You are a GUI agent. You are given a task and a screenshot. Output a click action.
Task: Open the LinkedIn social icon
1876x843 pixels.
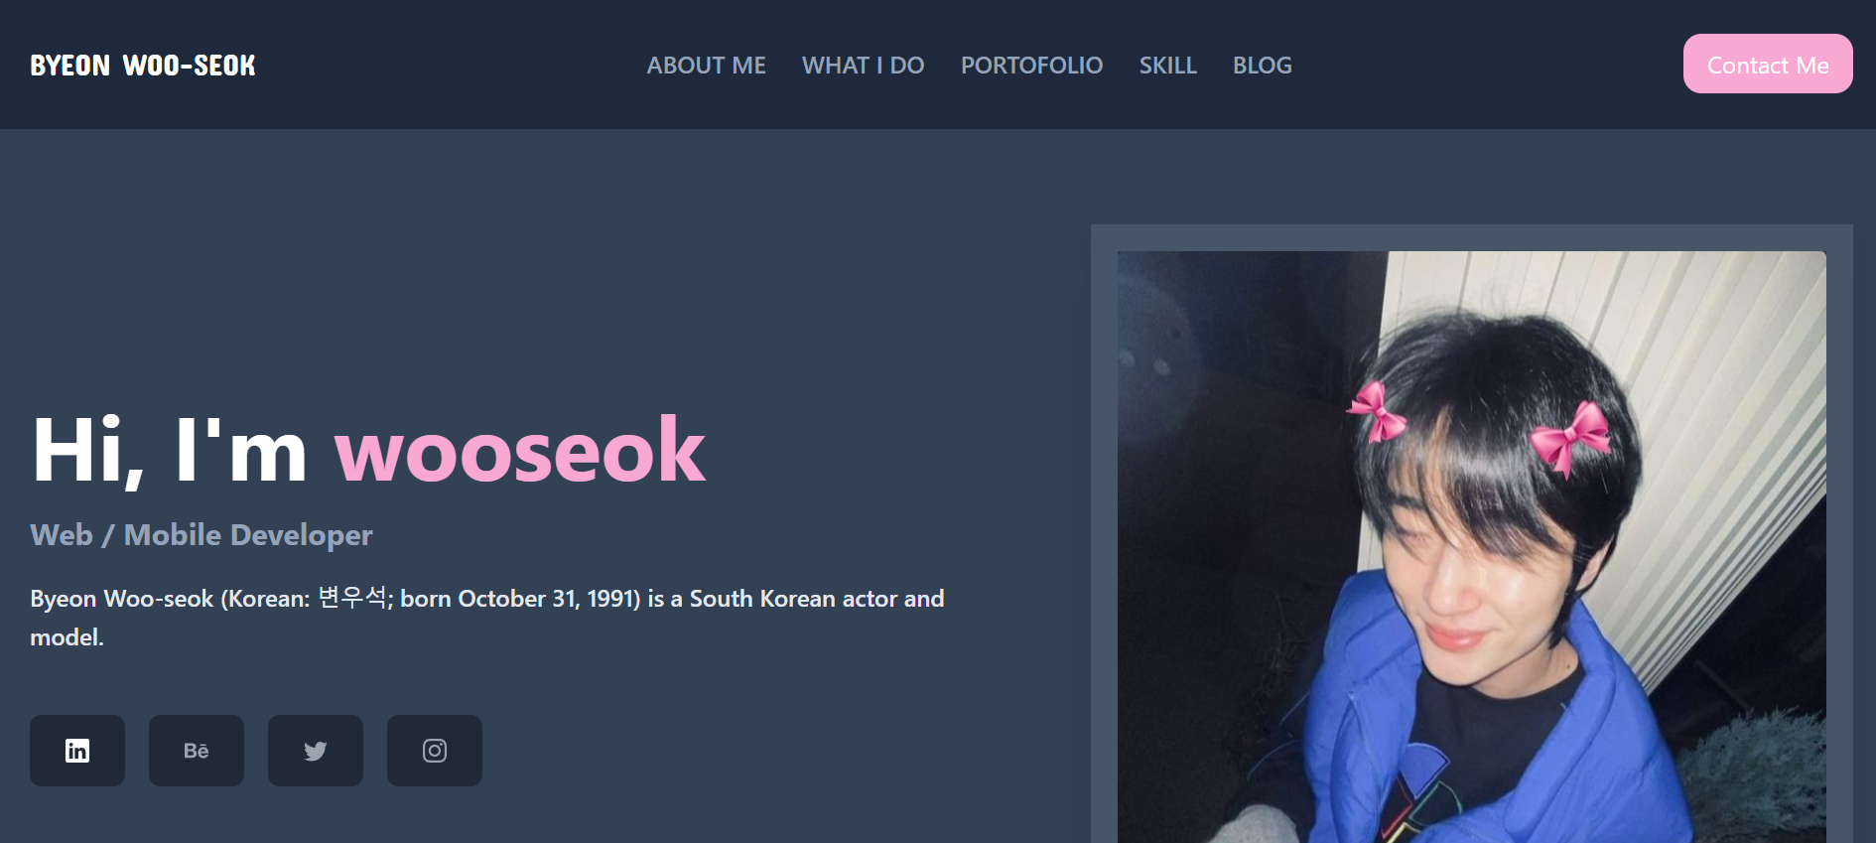[x=77, y=751]
